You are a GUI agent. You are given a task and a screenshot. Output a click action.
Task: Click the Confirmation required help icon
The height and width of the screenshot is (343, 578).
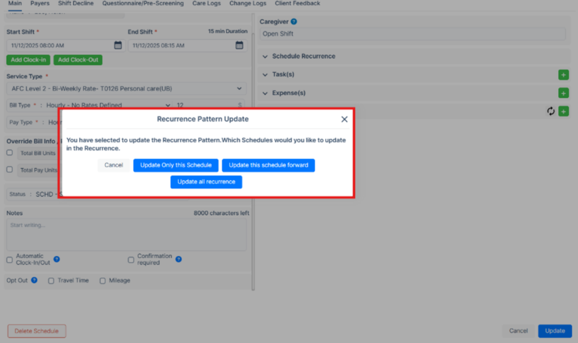(x=178, y=259)
